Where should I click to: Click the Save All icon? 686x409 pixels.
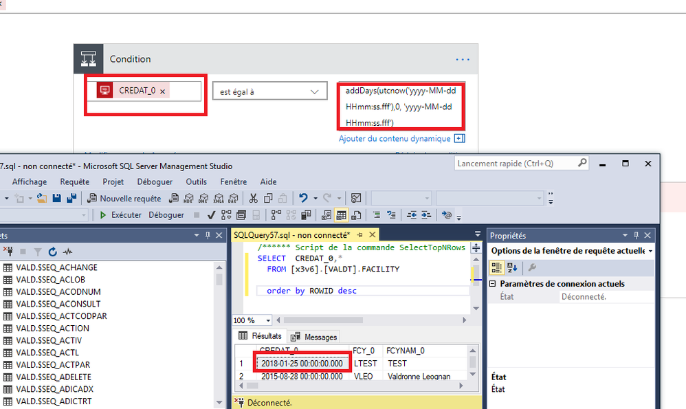[x=71, y=198]
